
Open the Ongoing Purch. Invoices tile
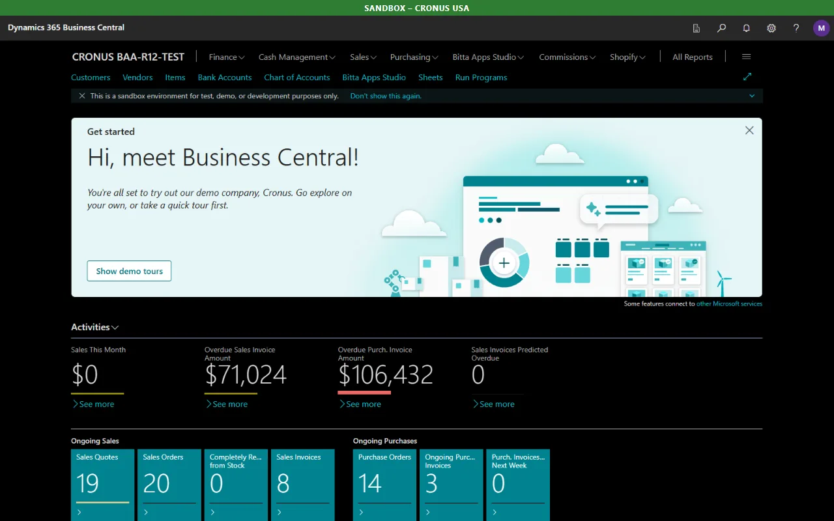tap(452, 485)
